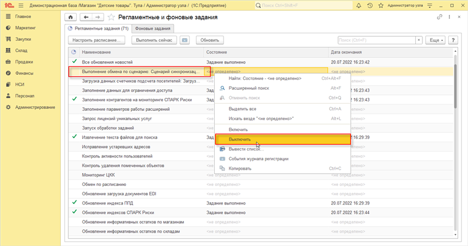Image resolution: width=468 pixels, height=246 pixels.
Task: Choose Выключить in the context menu
Action: tap(240, 139)
